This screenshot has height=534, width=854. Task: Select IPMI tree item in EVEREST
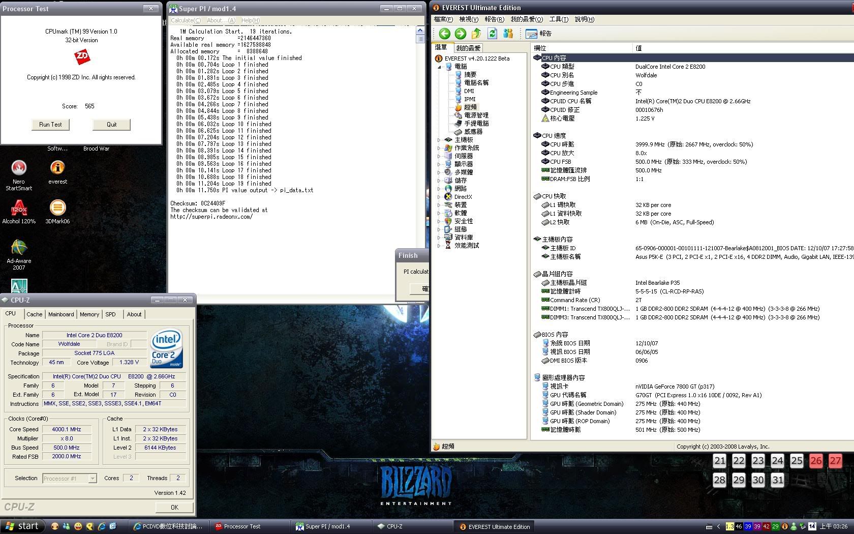tap(470, 99)
